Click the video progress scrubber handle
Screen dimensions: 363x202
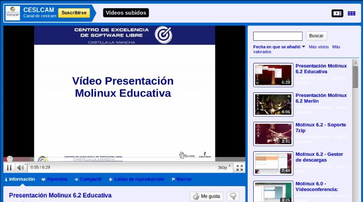(10, 159)
